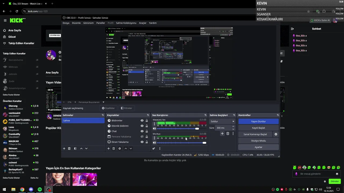Open transition properties three-dot menu
Viewport: 344px width, 193px height.
pyautogui.click(x=233, y=133)
